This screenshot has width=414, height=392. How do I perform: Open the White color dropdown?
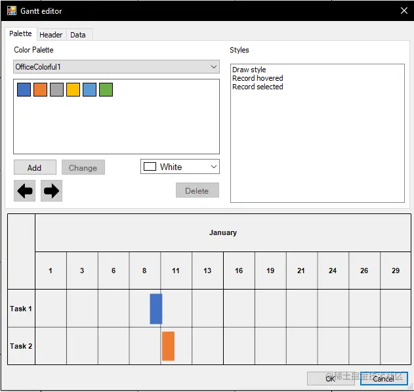pos(180,167)
